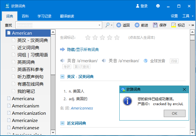Click the 隐藏/显示所有词典 link

click(83, 50)
